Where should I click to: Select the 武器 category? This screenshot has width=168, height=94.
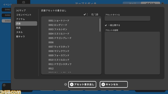26,23
